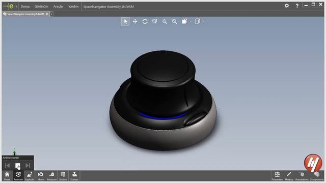Select the arrow Select tool

click(125, 21)
